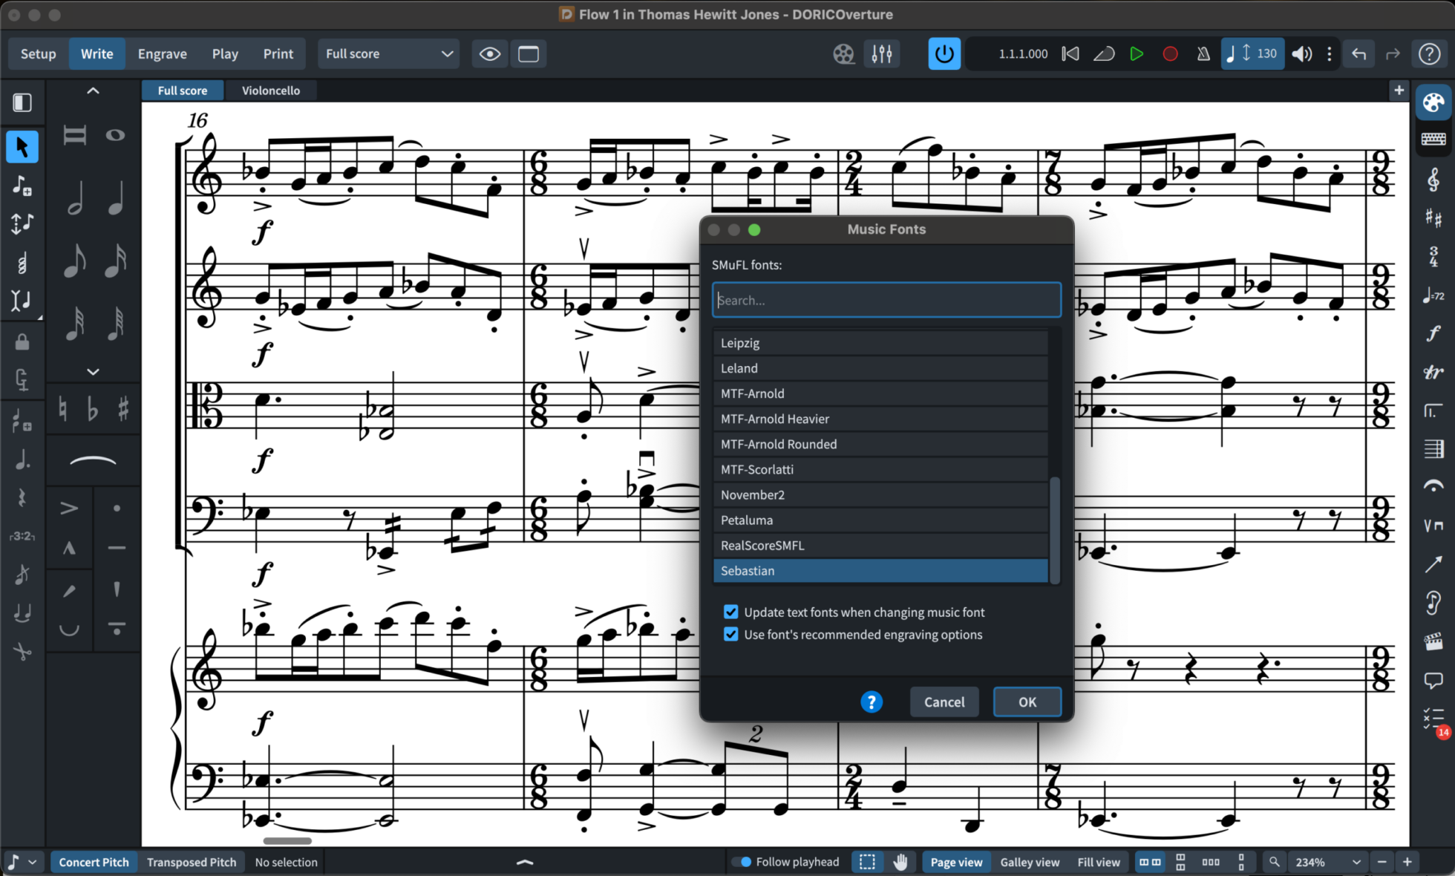Toggle Lock to Duration padlock tool

(22, 341)
